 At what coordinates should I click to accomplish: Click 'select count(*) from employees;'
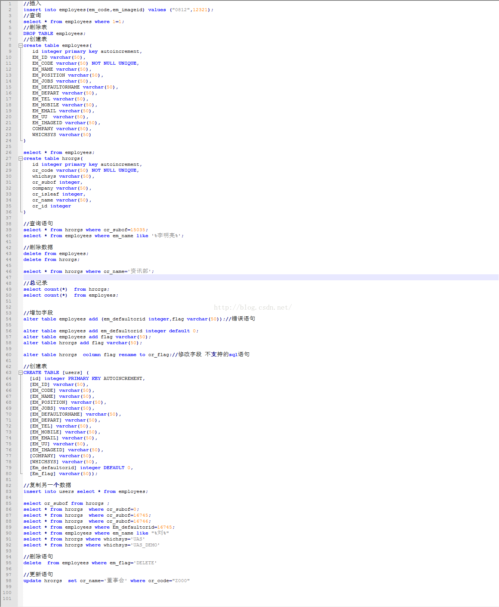pyautogui.click(x=71, y=295)
